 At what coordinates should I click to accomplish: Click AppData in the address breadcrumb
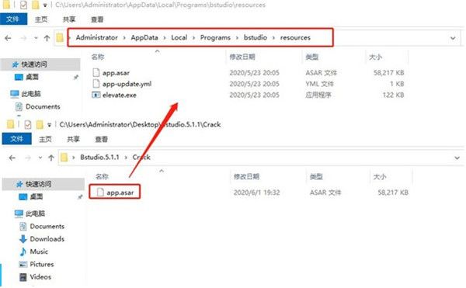(144, 37)
